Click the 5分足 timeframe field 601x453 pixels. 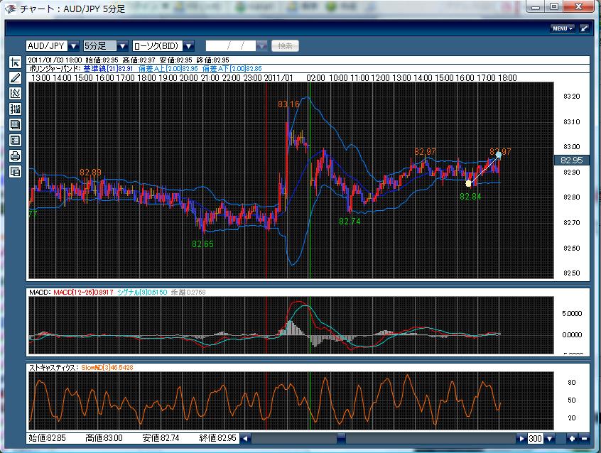[100, 46]
